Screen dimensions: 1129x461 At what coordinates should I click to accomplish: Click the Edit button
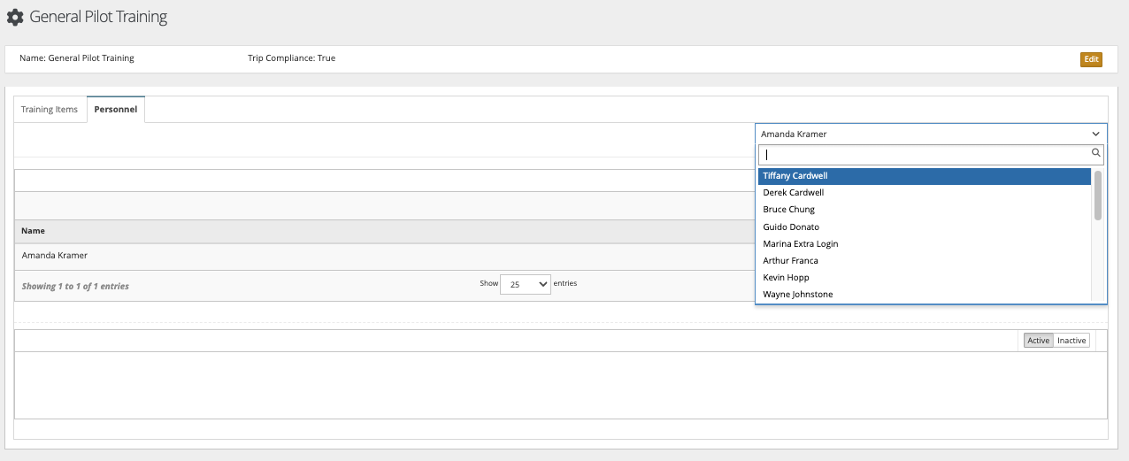pyautogui.click(x=1091, y=59)
